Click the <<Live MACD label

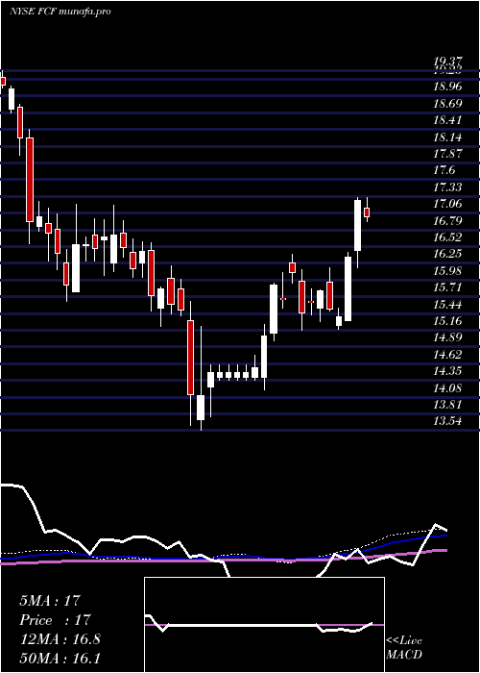[404, 647]
